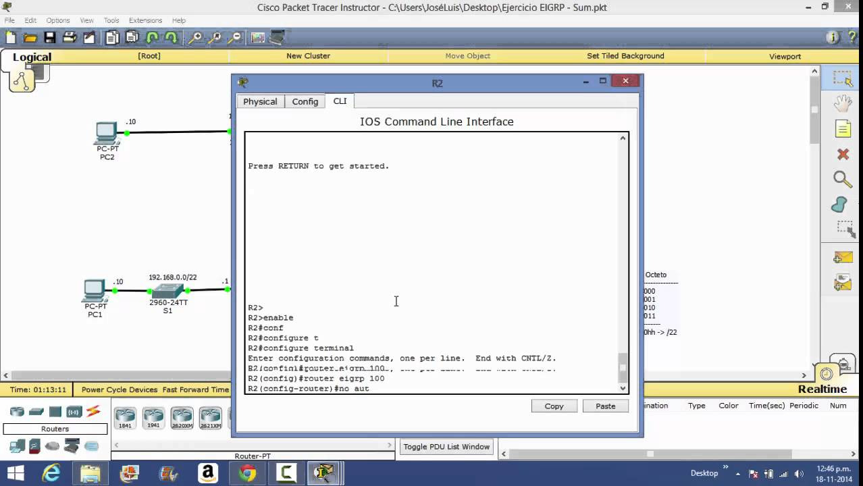
Task: Click the Save file toolbar icon
Action: 50,38
